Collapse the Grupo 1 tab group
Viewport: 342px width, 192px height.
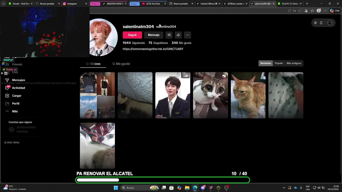[x=134, y=4]
